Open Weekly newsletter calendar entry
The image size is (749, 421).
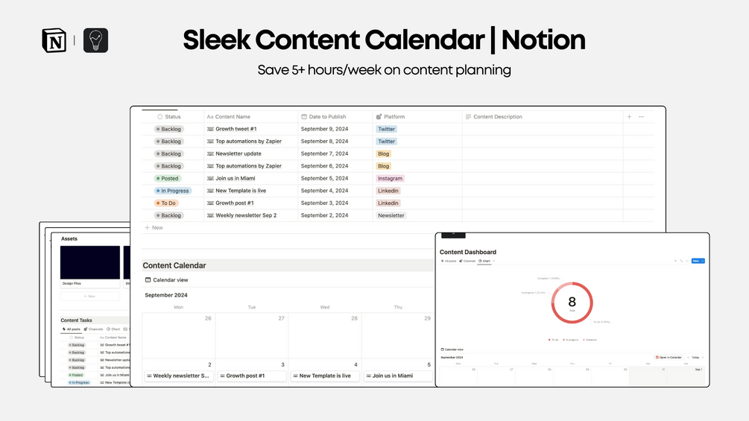tap(178, 376)
